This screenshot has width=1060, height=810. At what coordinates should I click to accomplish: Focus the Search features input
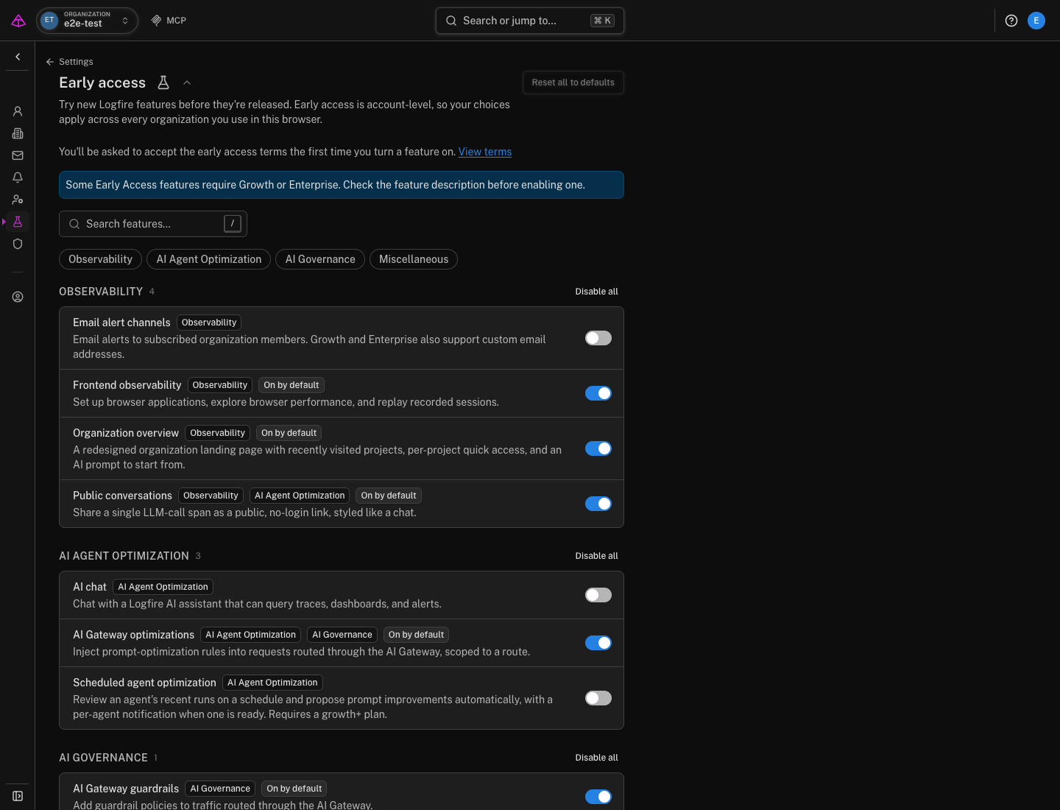click(153, 224)
